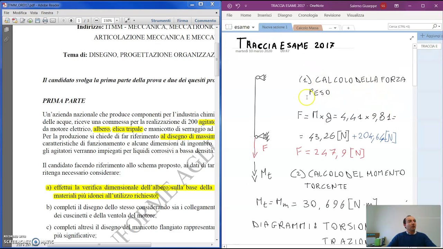443x249 pixels.
Task: Click the upload to cloud icon in Adobe Reader
Action: click(30, 20)
